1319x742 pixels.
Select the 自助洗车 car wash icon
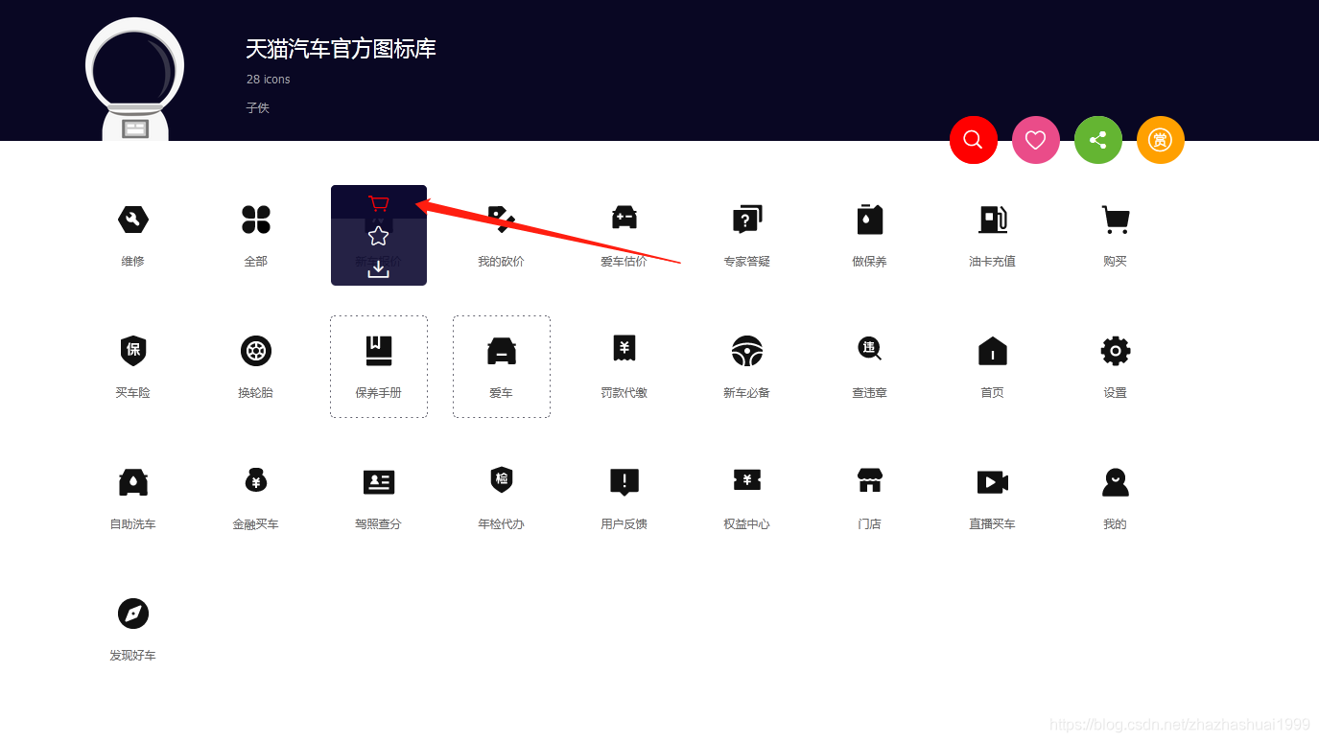[133, 482]
